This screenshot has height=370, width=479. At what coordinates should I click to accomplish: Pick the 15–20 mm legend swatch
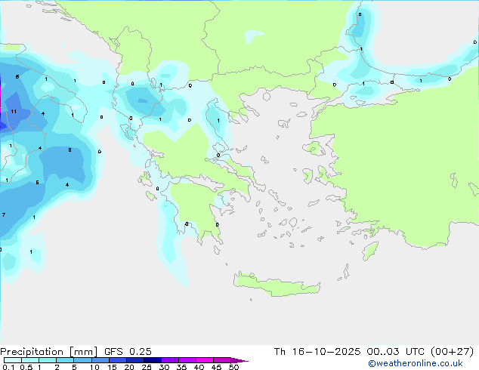[x=117, y=360]
